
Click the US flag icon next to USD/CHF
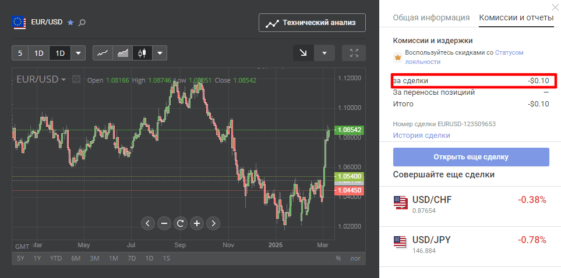click(400, 202)
